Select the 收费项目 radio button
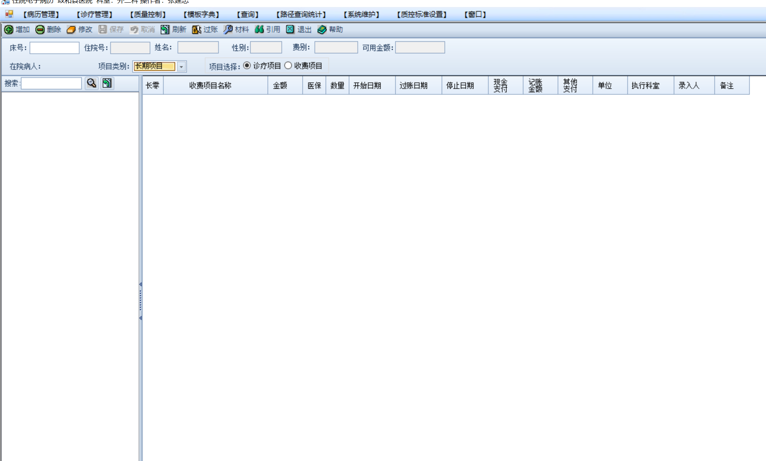The image size is (766, 461). point(288,66)
